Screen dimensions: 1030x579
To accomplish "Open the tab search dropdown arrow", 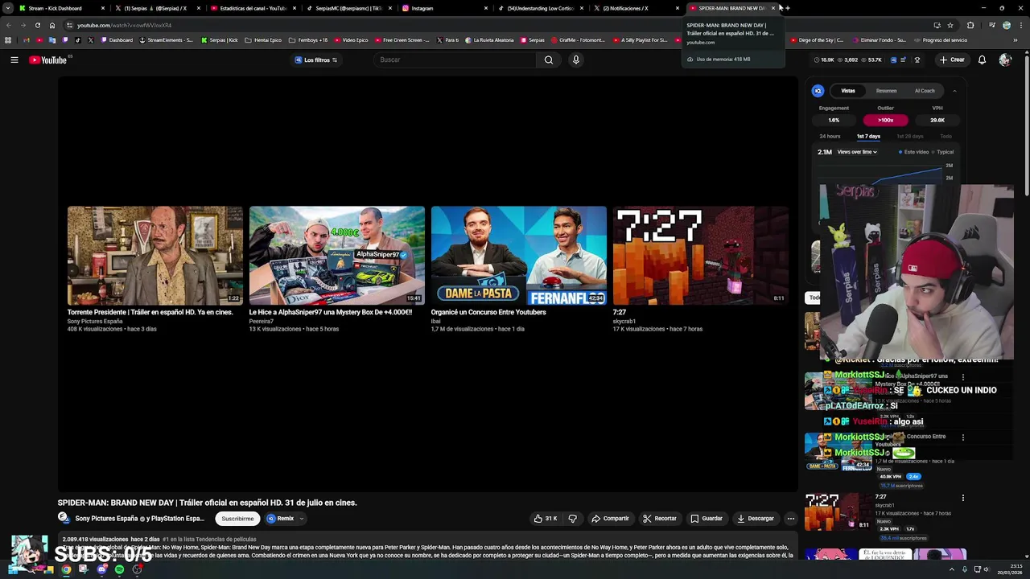I will click(x=7, y=8).
